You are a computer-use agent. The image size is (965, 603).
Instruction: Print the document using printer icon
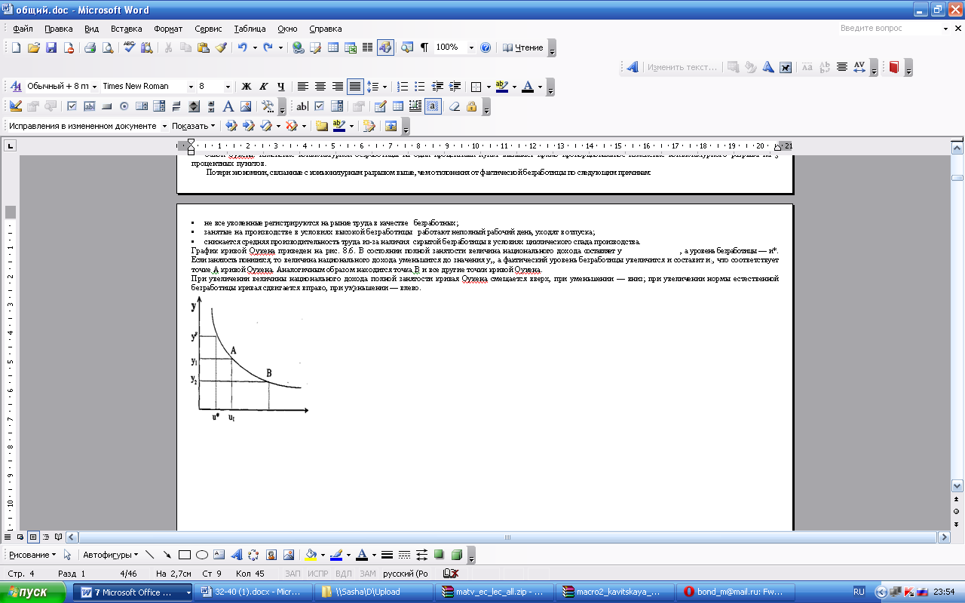coord(90,47)
